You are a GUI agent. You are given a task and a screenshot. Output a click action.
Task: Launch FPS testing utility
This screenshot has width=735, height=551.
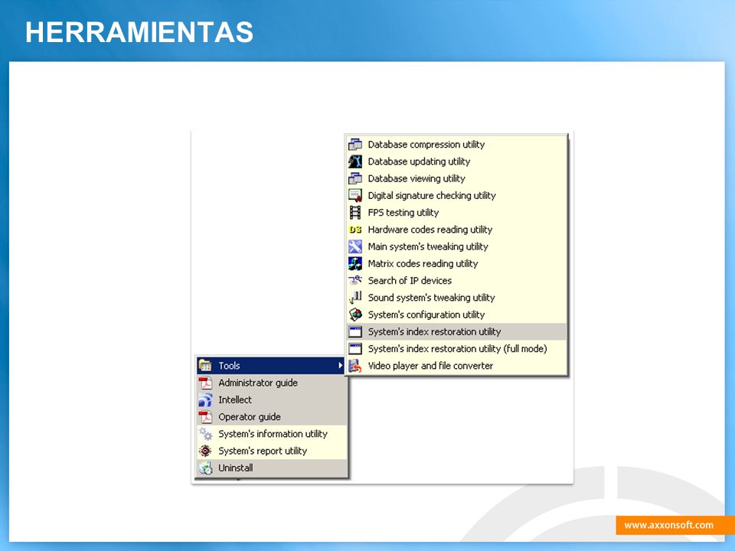[x=456, y=212]
